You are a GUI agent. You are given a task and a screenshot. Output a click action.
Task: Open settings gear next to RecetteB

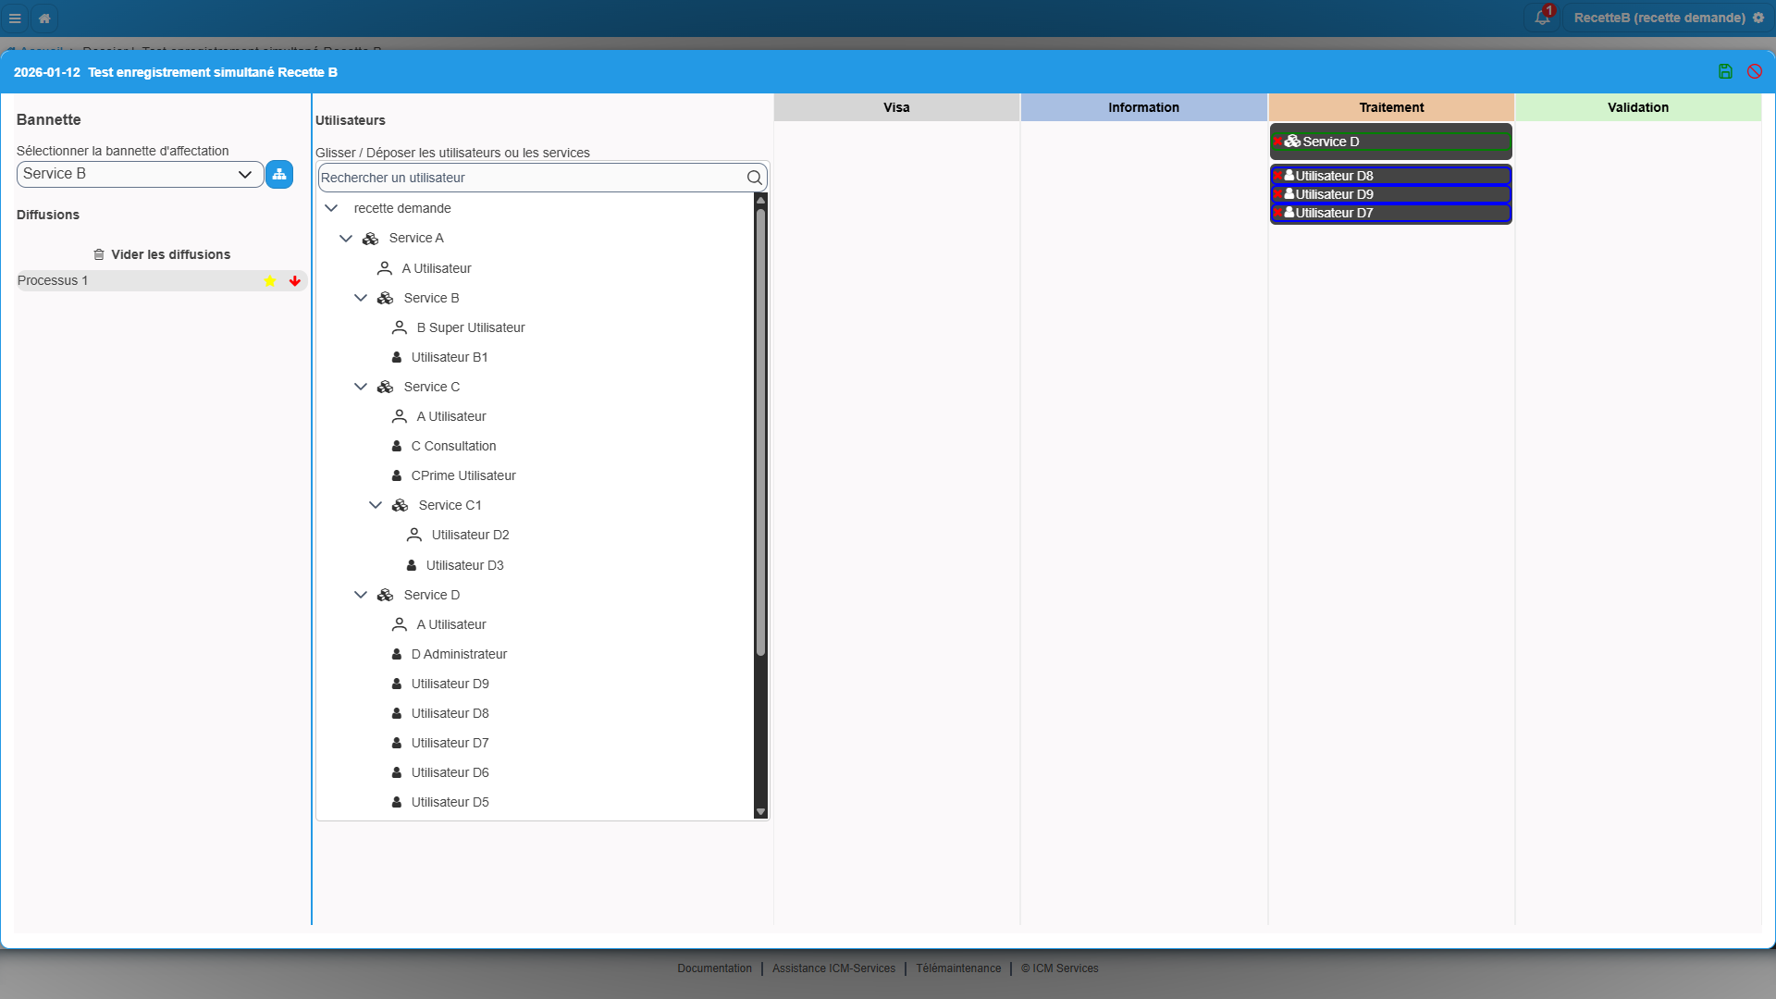tap(1758, 18)
